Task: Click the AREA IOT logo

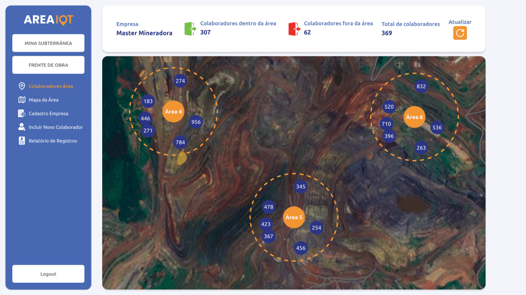Action: coord(48,19)
